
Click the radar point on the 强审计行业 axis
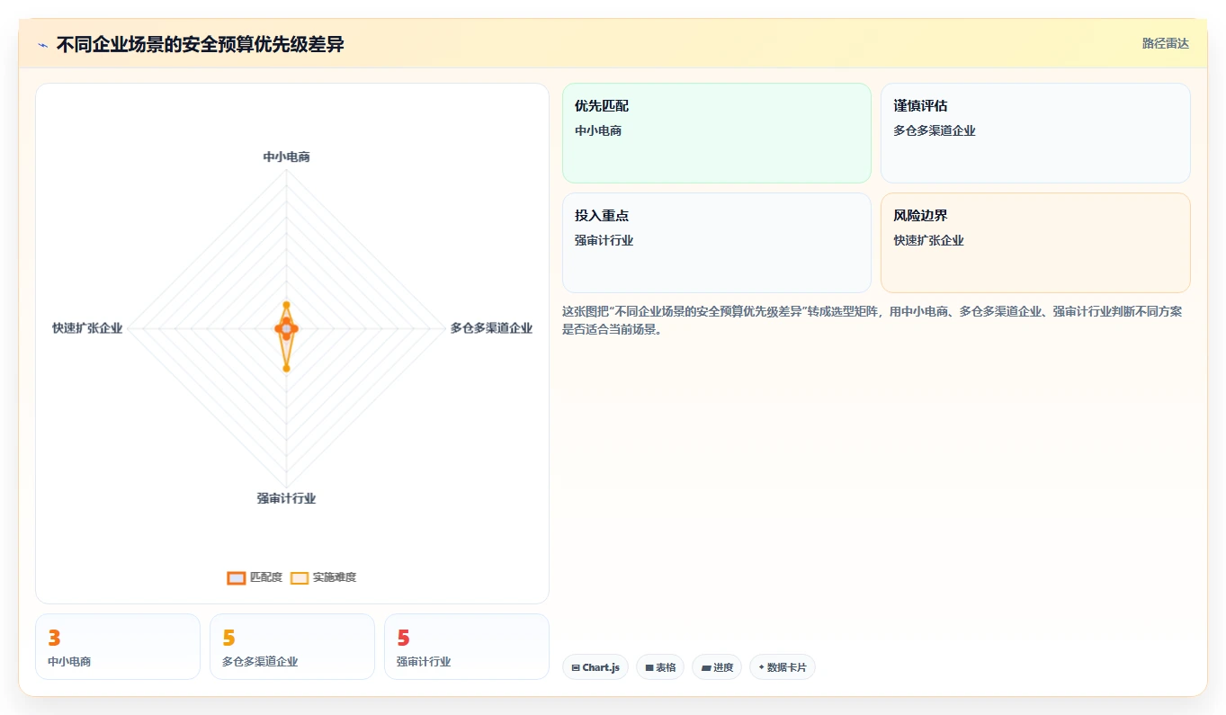pos(286,368)
